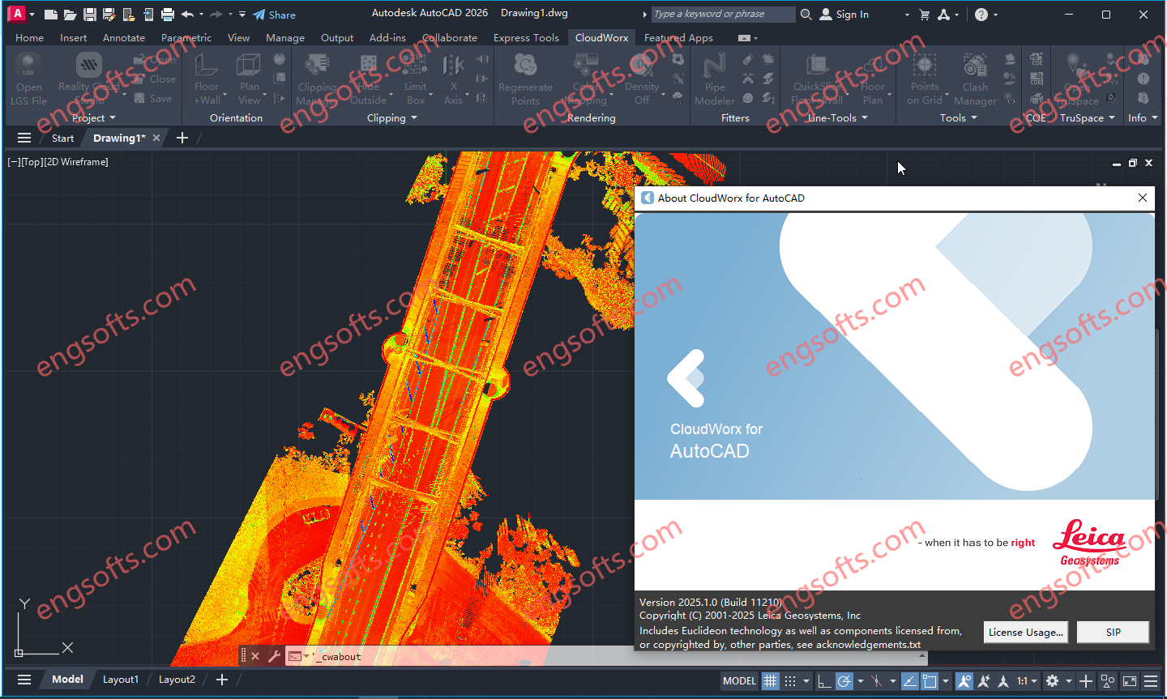Run Regenerate Points command
This screenshot has width=1167, height=699.
pyautogui.click(x=525, y=79)
